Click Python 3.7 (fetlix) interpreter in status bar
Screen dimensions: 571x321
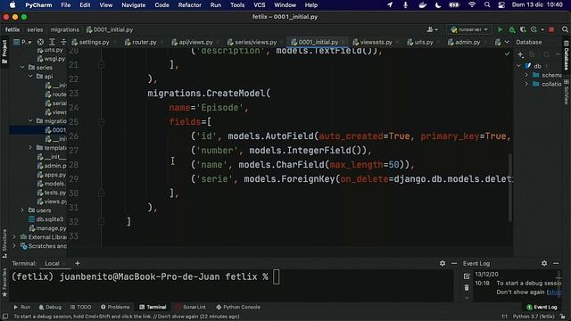tap(534, 317)
